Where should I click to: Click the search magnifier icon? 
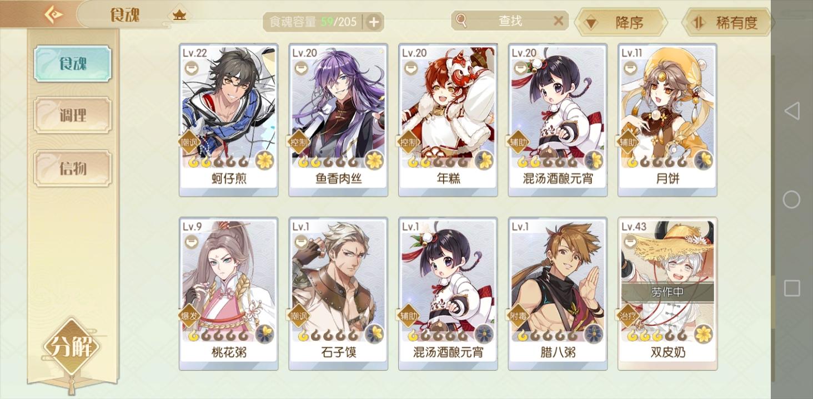point(461,21)
